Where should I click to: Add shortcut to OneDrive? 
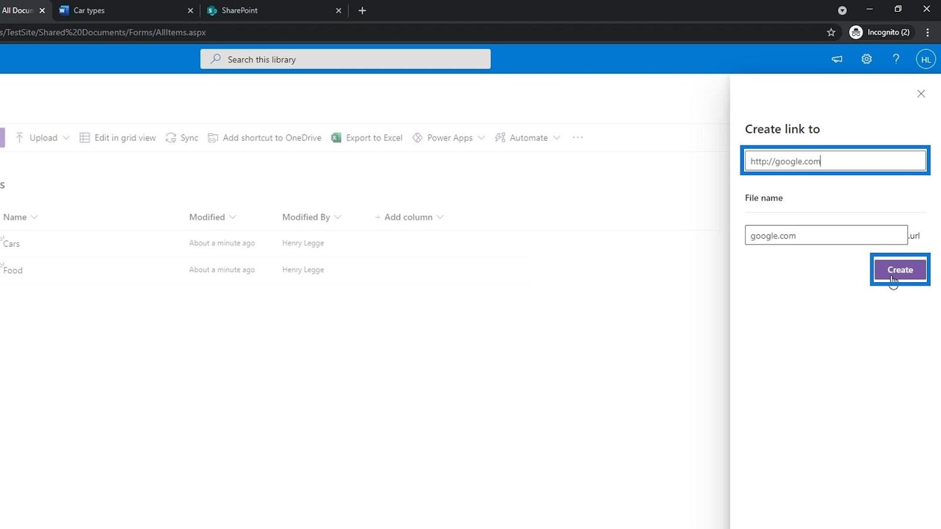265,138
